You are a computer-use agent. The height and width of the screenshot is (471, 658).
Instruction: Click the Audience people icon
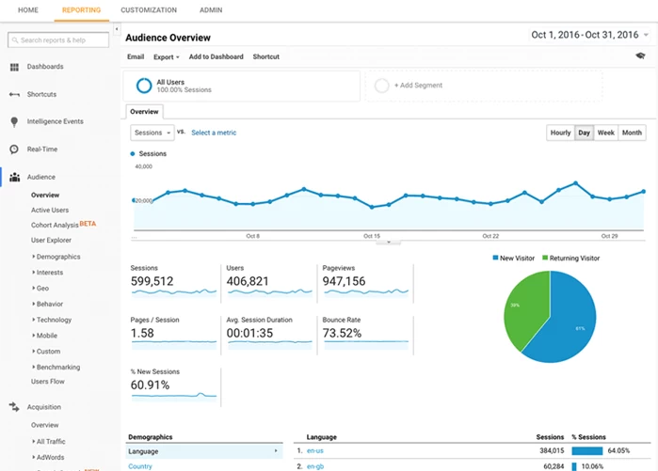15,177
